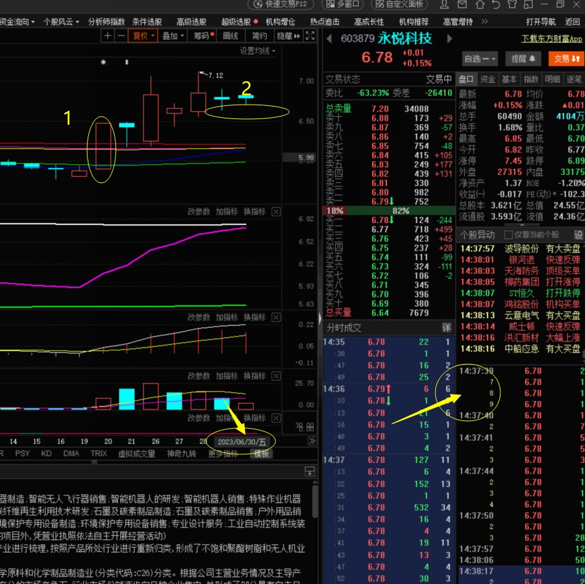Screen dimensions: 585x584
Task: Open the 自定义面板 custom panel
Action: pyautogui.click(x=399, y=4)
